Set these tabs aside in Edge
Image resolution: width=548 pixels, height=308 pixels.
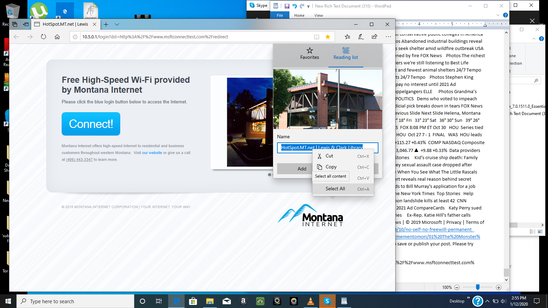26,24
